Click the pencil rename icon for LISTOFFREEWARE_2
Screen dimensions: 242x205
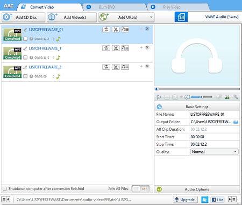[25, 67]
